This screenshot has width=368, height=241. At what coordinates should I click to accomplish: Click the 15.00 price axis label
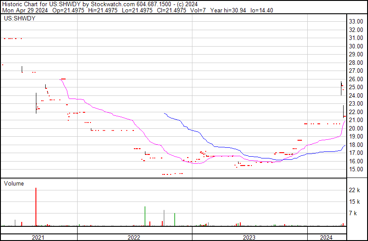(356, 170)
